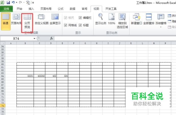Switch to the 开发工具 ribbon tab

point(111,9)
